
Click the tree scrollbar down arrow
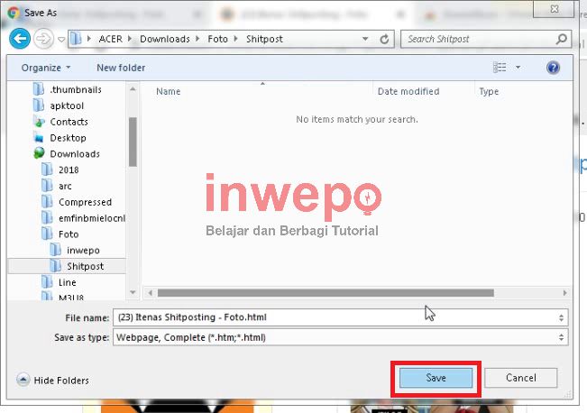[133, 292]
